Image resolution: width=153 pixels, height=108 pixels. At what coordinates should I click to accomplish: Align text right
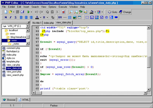[x=31, y=17]
